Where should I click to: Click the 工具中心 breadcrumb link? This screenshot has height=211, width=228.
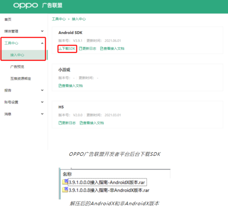59,19
